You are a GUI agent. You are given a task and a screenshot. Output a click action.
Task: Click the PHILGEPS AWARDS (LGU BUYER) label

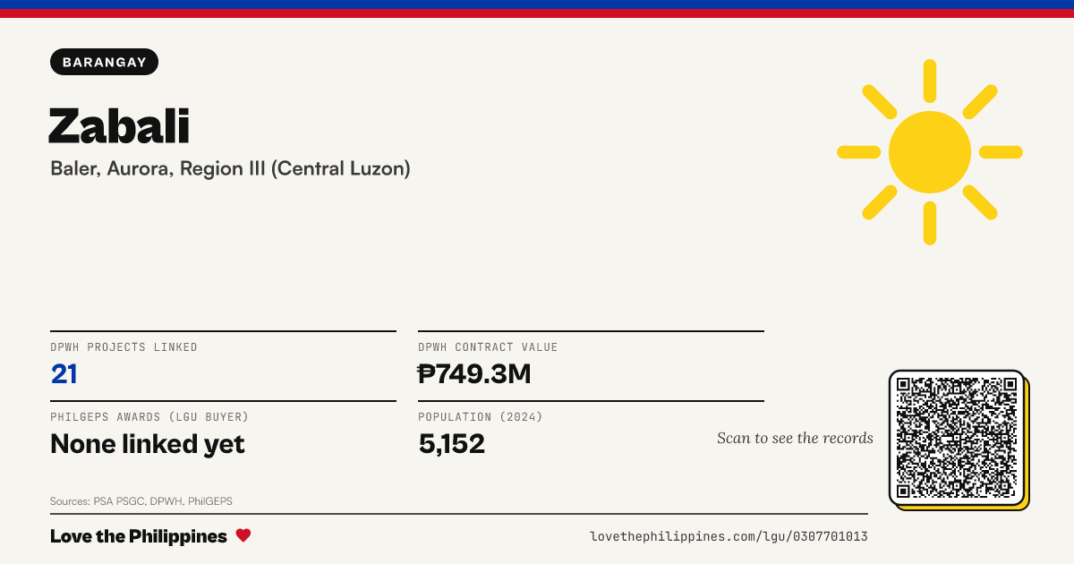coord(149,417)
